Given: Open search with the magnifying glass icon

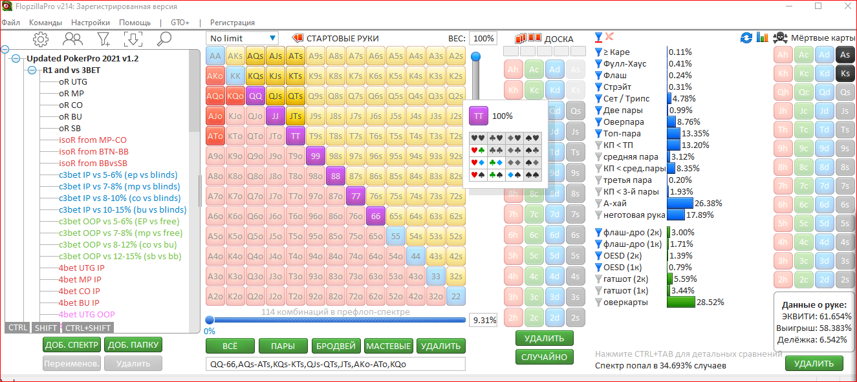Looking at the screenshot, I should [164, 39].
